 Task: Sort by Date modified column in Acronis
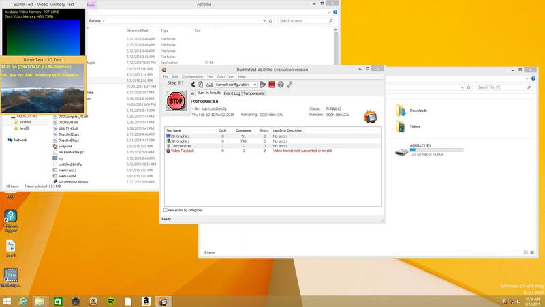(137, 31)
